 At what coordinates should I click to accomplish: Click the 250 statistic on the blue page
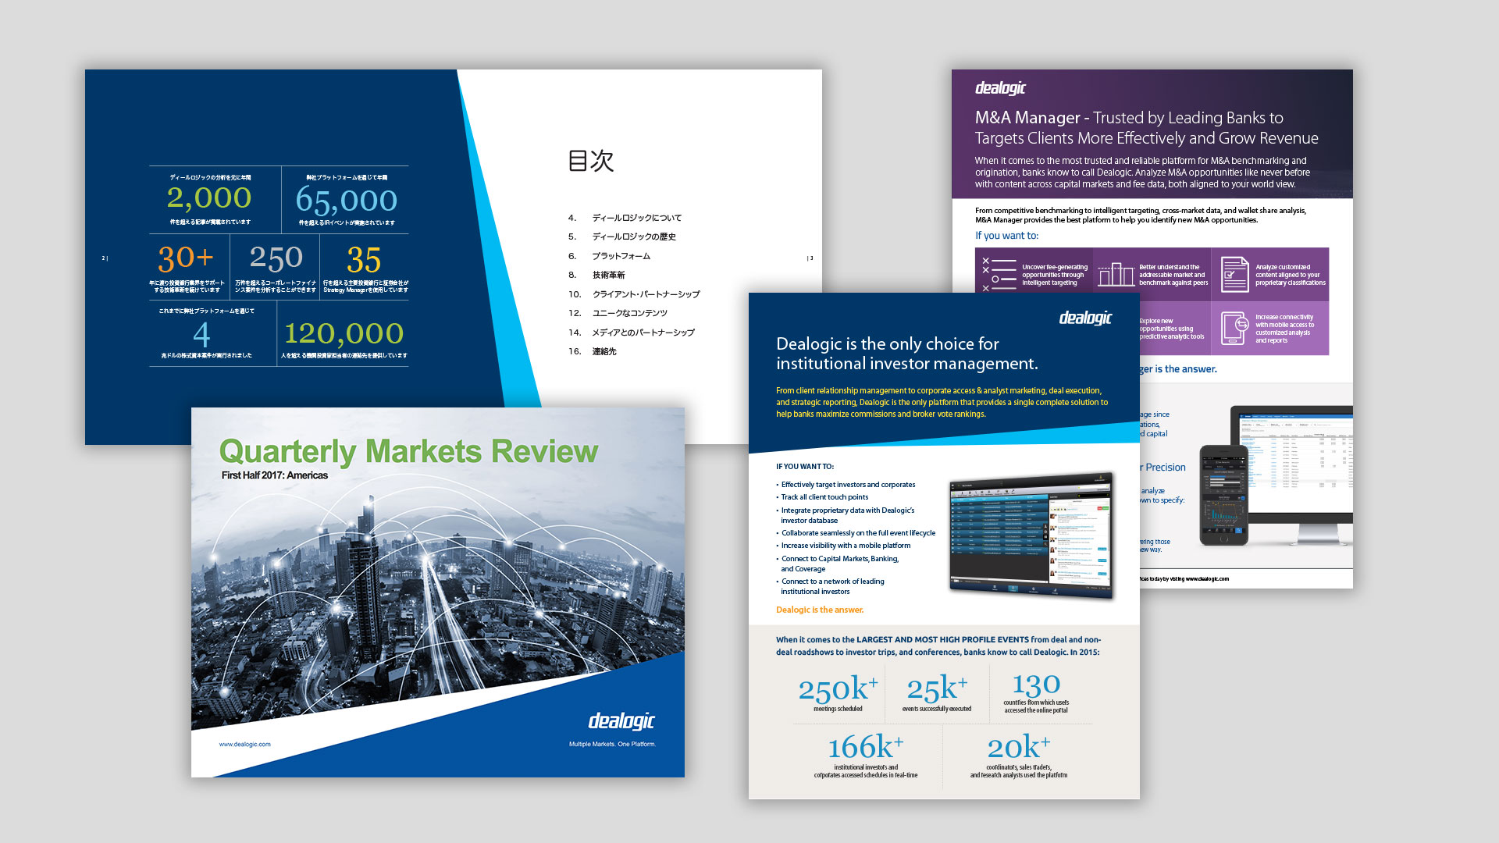point(276,258)
